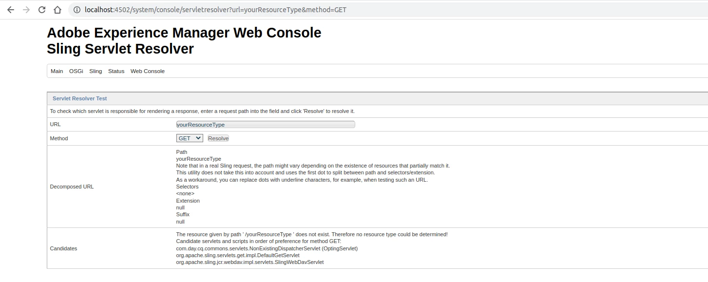Select NonExistingDispatcherServlet candidate line
The image size is (708, 282).
[x=267, y=248]
